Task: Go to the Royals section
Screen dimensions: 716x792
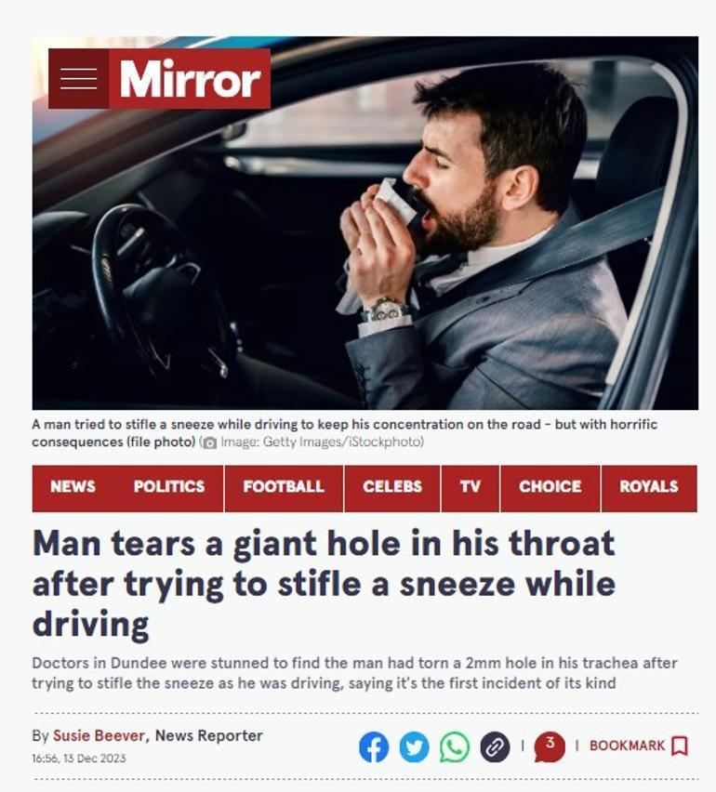Action: pos(649,486)
